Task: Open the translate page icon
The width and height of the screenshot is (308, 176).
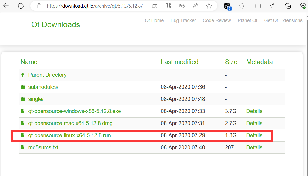Action: pyautogui.click(x=182, y=6)
